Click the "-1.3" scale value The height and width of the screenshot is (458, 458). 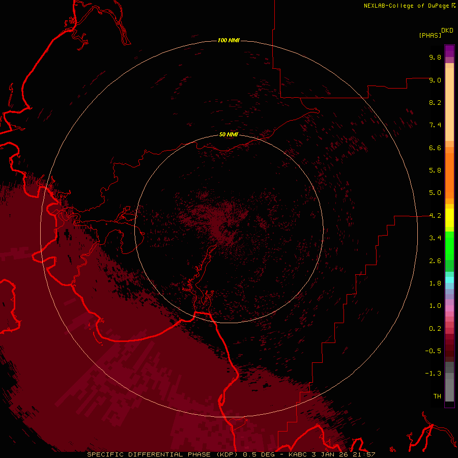point(433,374)
